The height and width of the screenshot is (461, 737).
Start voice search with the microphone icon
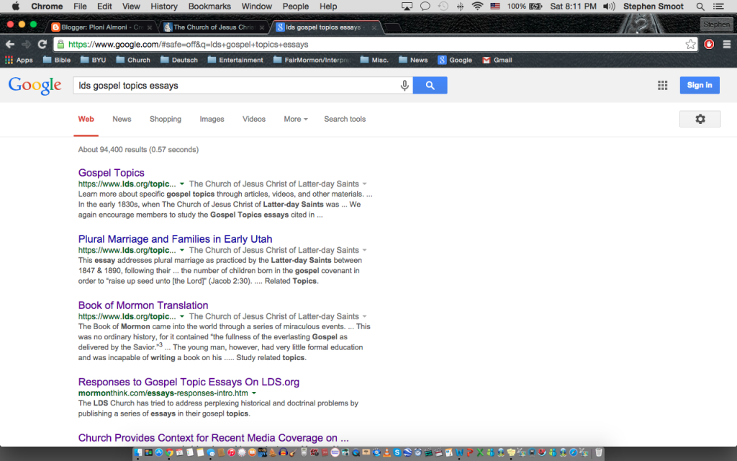[404, 85]
